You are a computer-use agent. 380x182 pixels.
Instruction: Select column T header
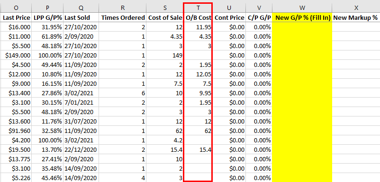point(198,8)
